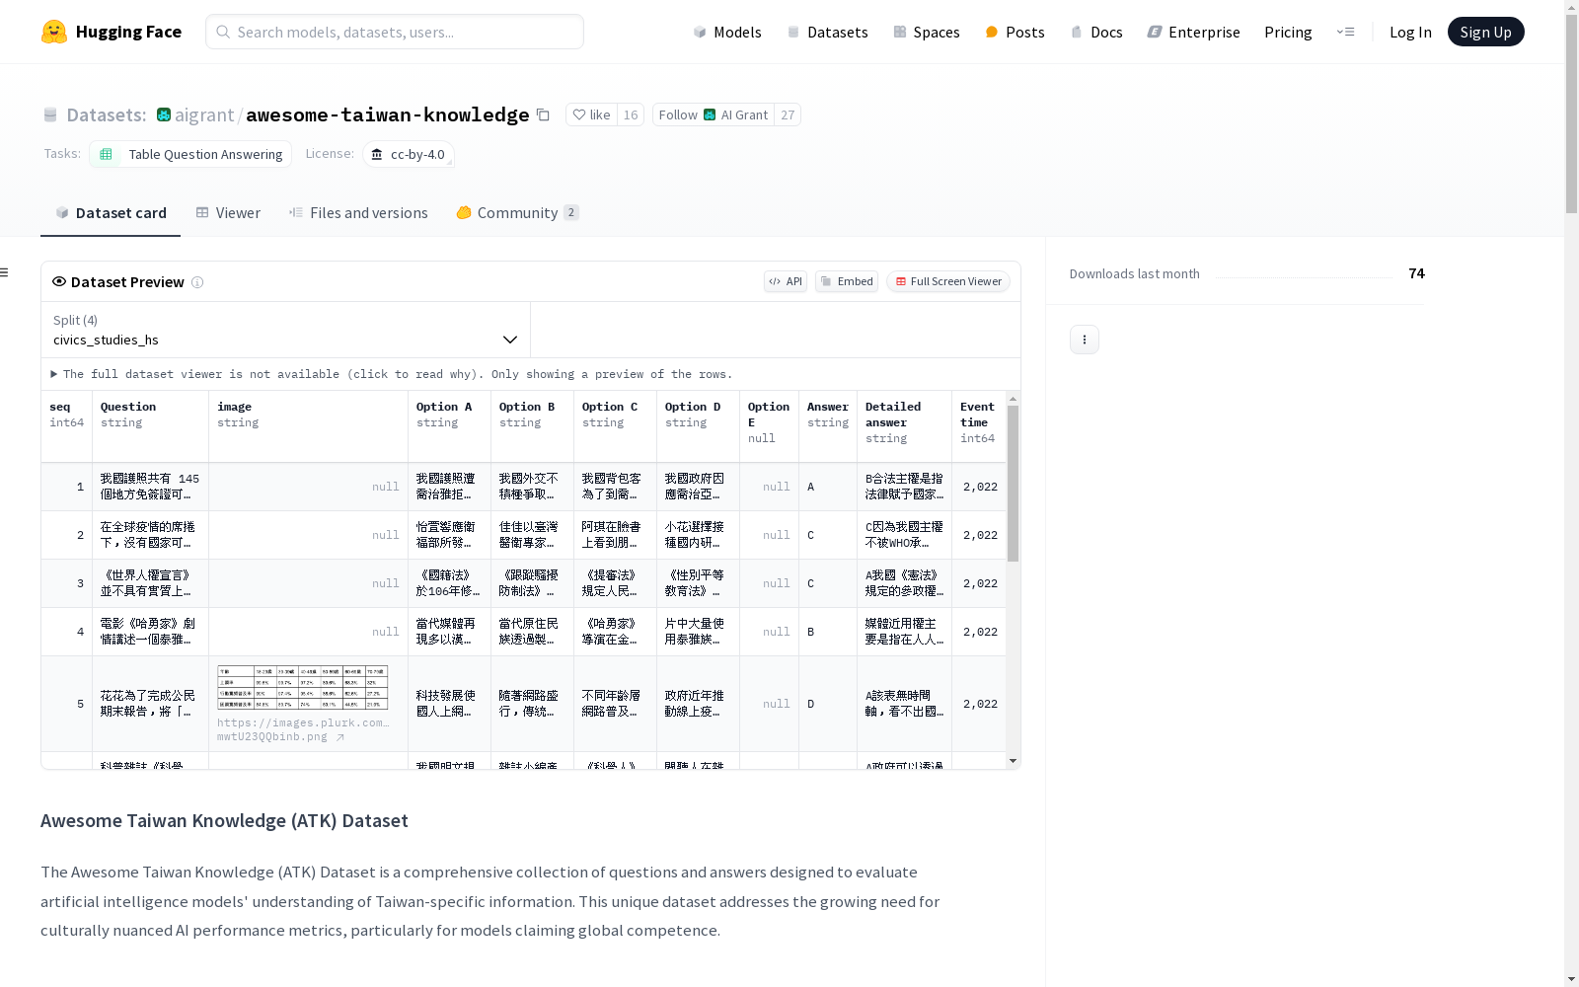1579x987 pixels.
Task: Click the Community tab count badge 2
Action: 571,212
